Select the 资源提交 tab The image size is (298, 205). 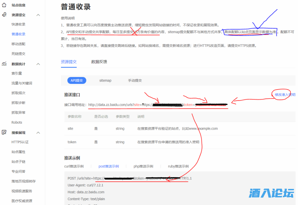[x=69, y=62]
